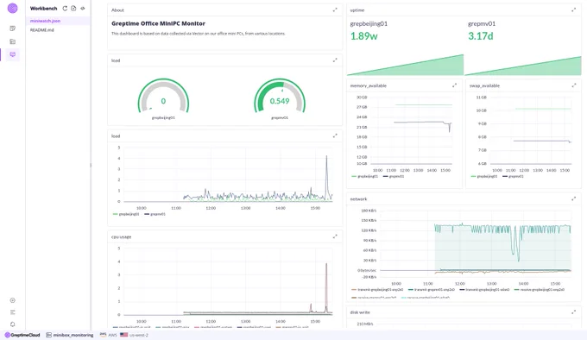
Task: Toggle grepmv01 in swap_available legend
Action: click(514, 176)
